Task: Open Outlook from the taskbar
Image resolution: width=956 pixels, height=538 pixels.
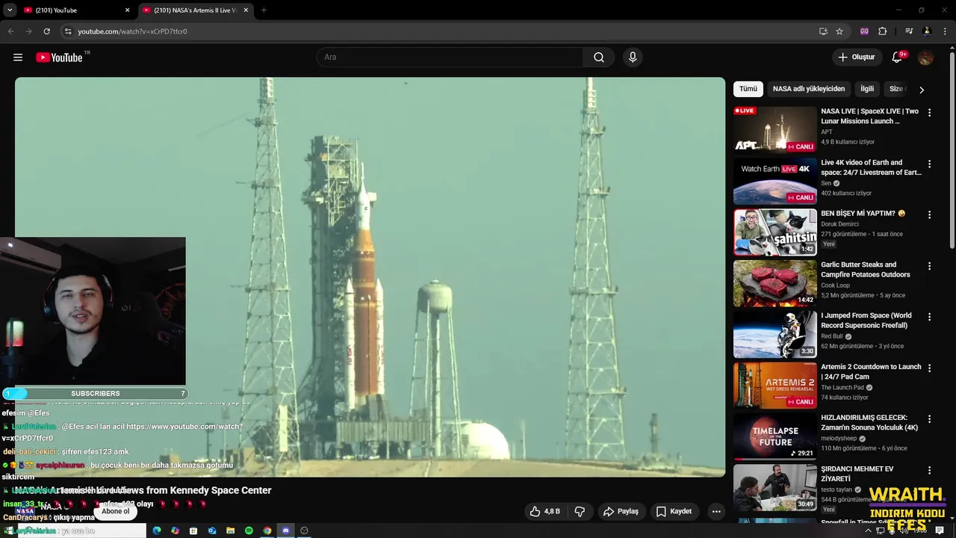Action: (212, 531)
